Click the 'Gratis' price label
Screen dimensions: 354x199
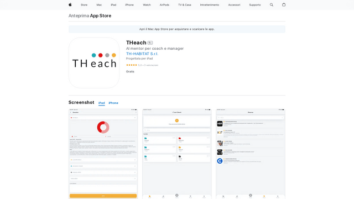[x=130, y=71]
